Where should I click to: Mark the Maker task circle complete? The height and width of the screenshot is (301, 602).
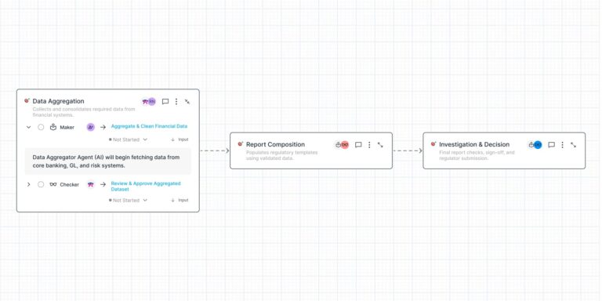(x=41, y=127)
